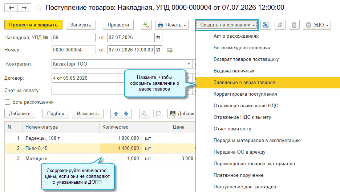Select Заявление о ввозе товаров
This screenshot has width=340, height=192.
point(268,83)
